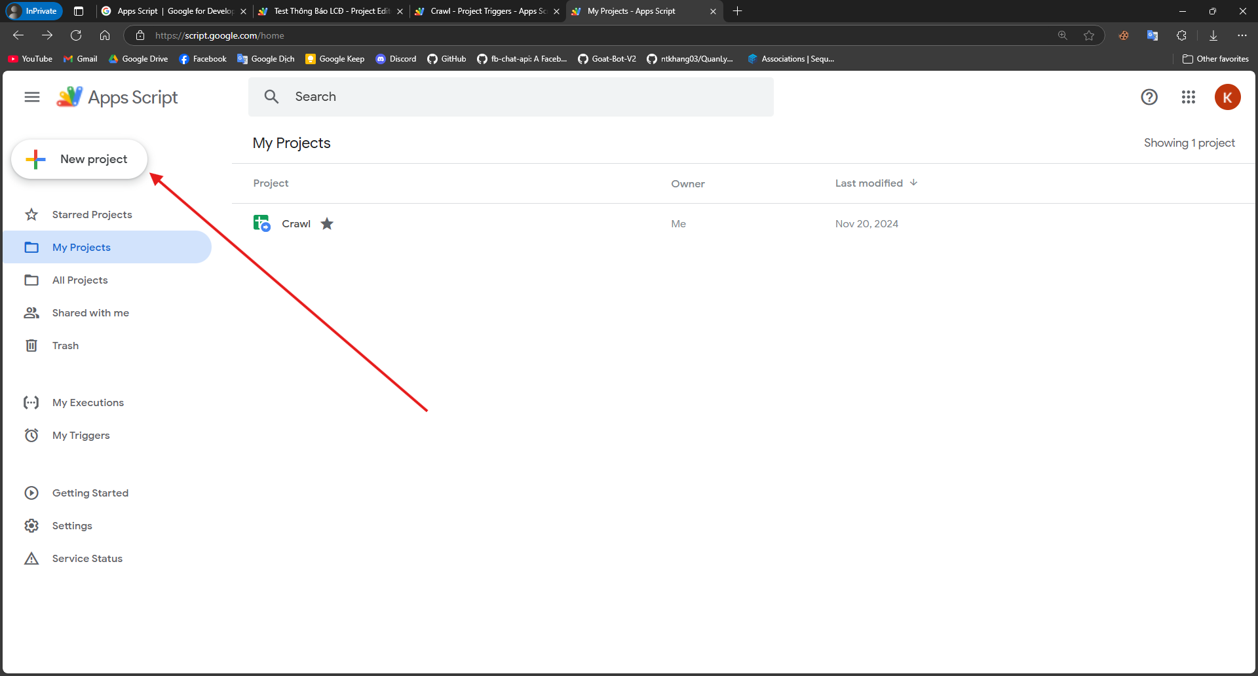Toggle the Last modified sort arrow
Screen dimensions: 1258x676
click(x=913, y=183)
